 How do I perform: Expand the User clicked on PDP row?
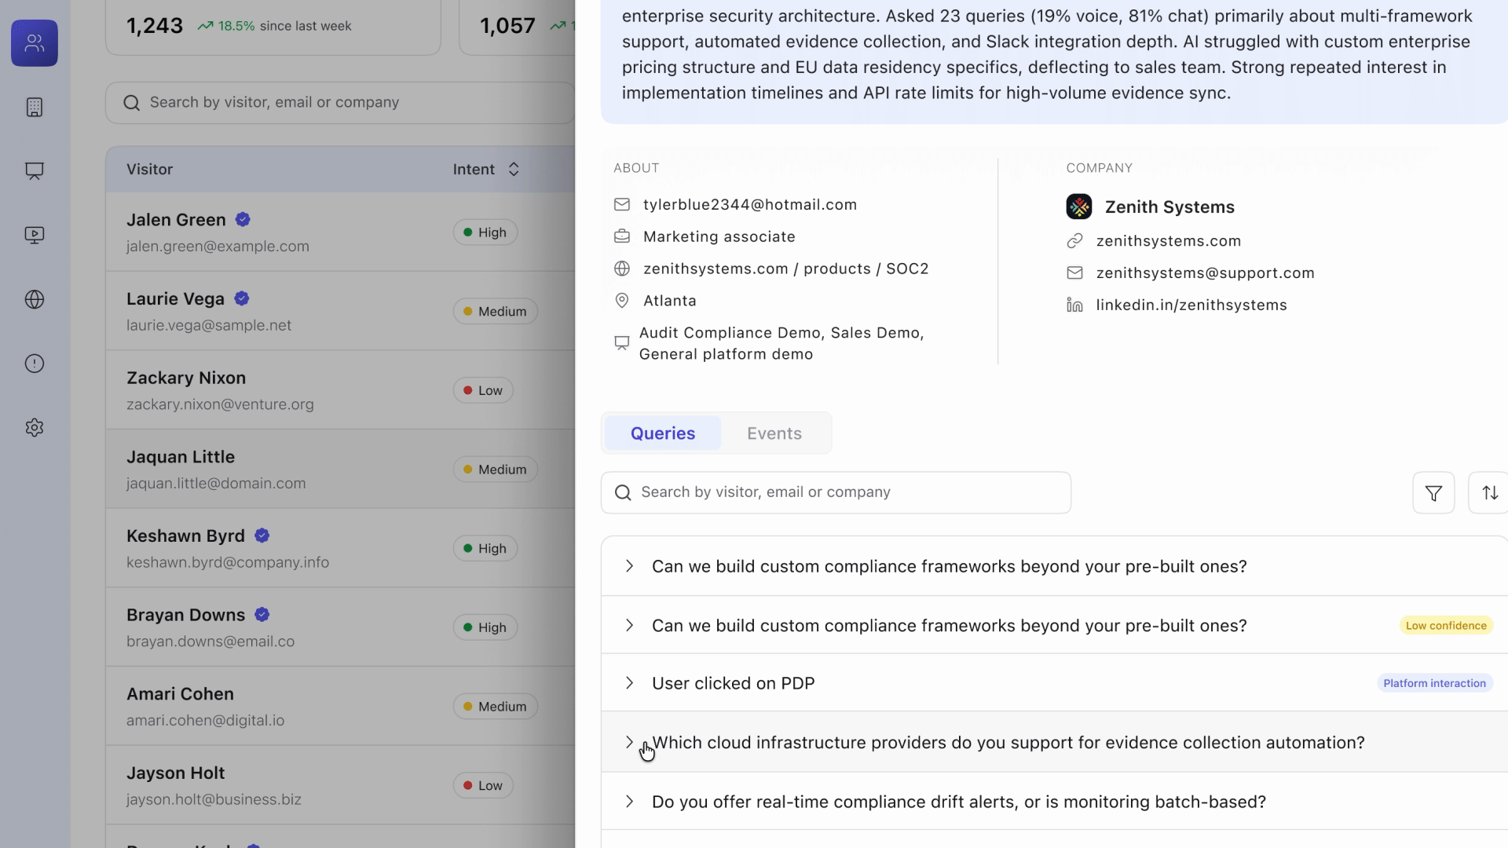pos(629,683)
